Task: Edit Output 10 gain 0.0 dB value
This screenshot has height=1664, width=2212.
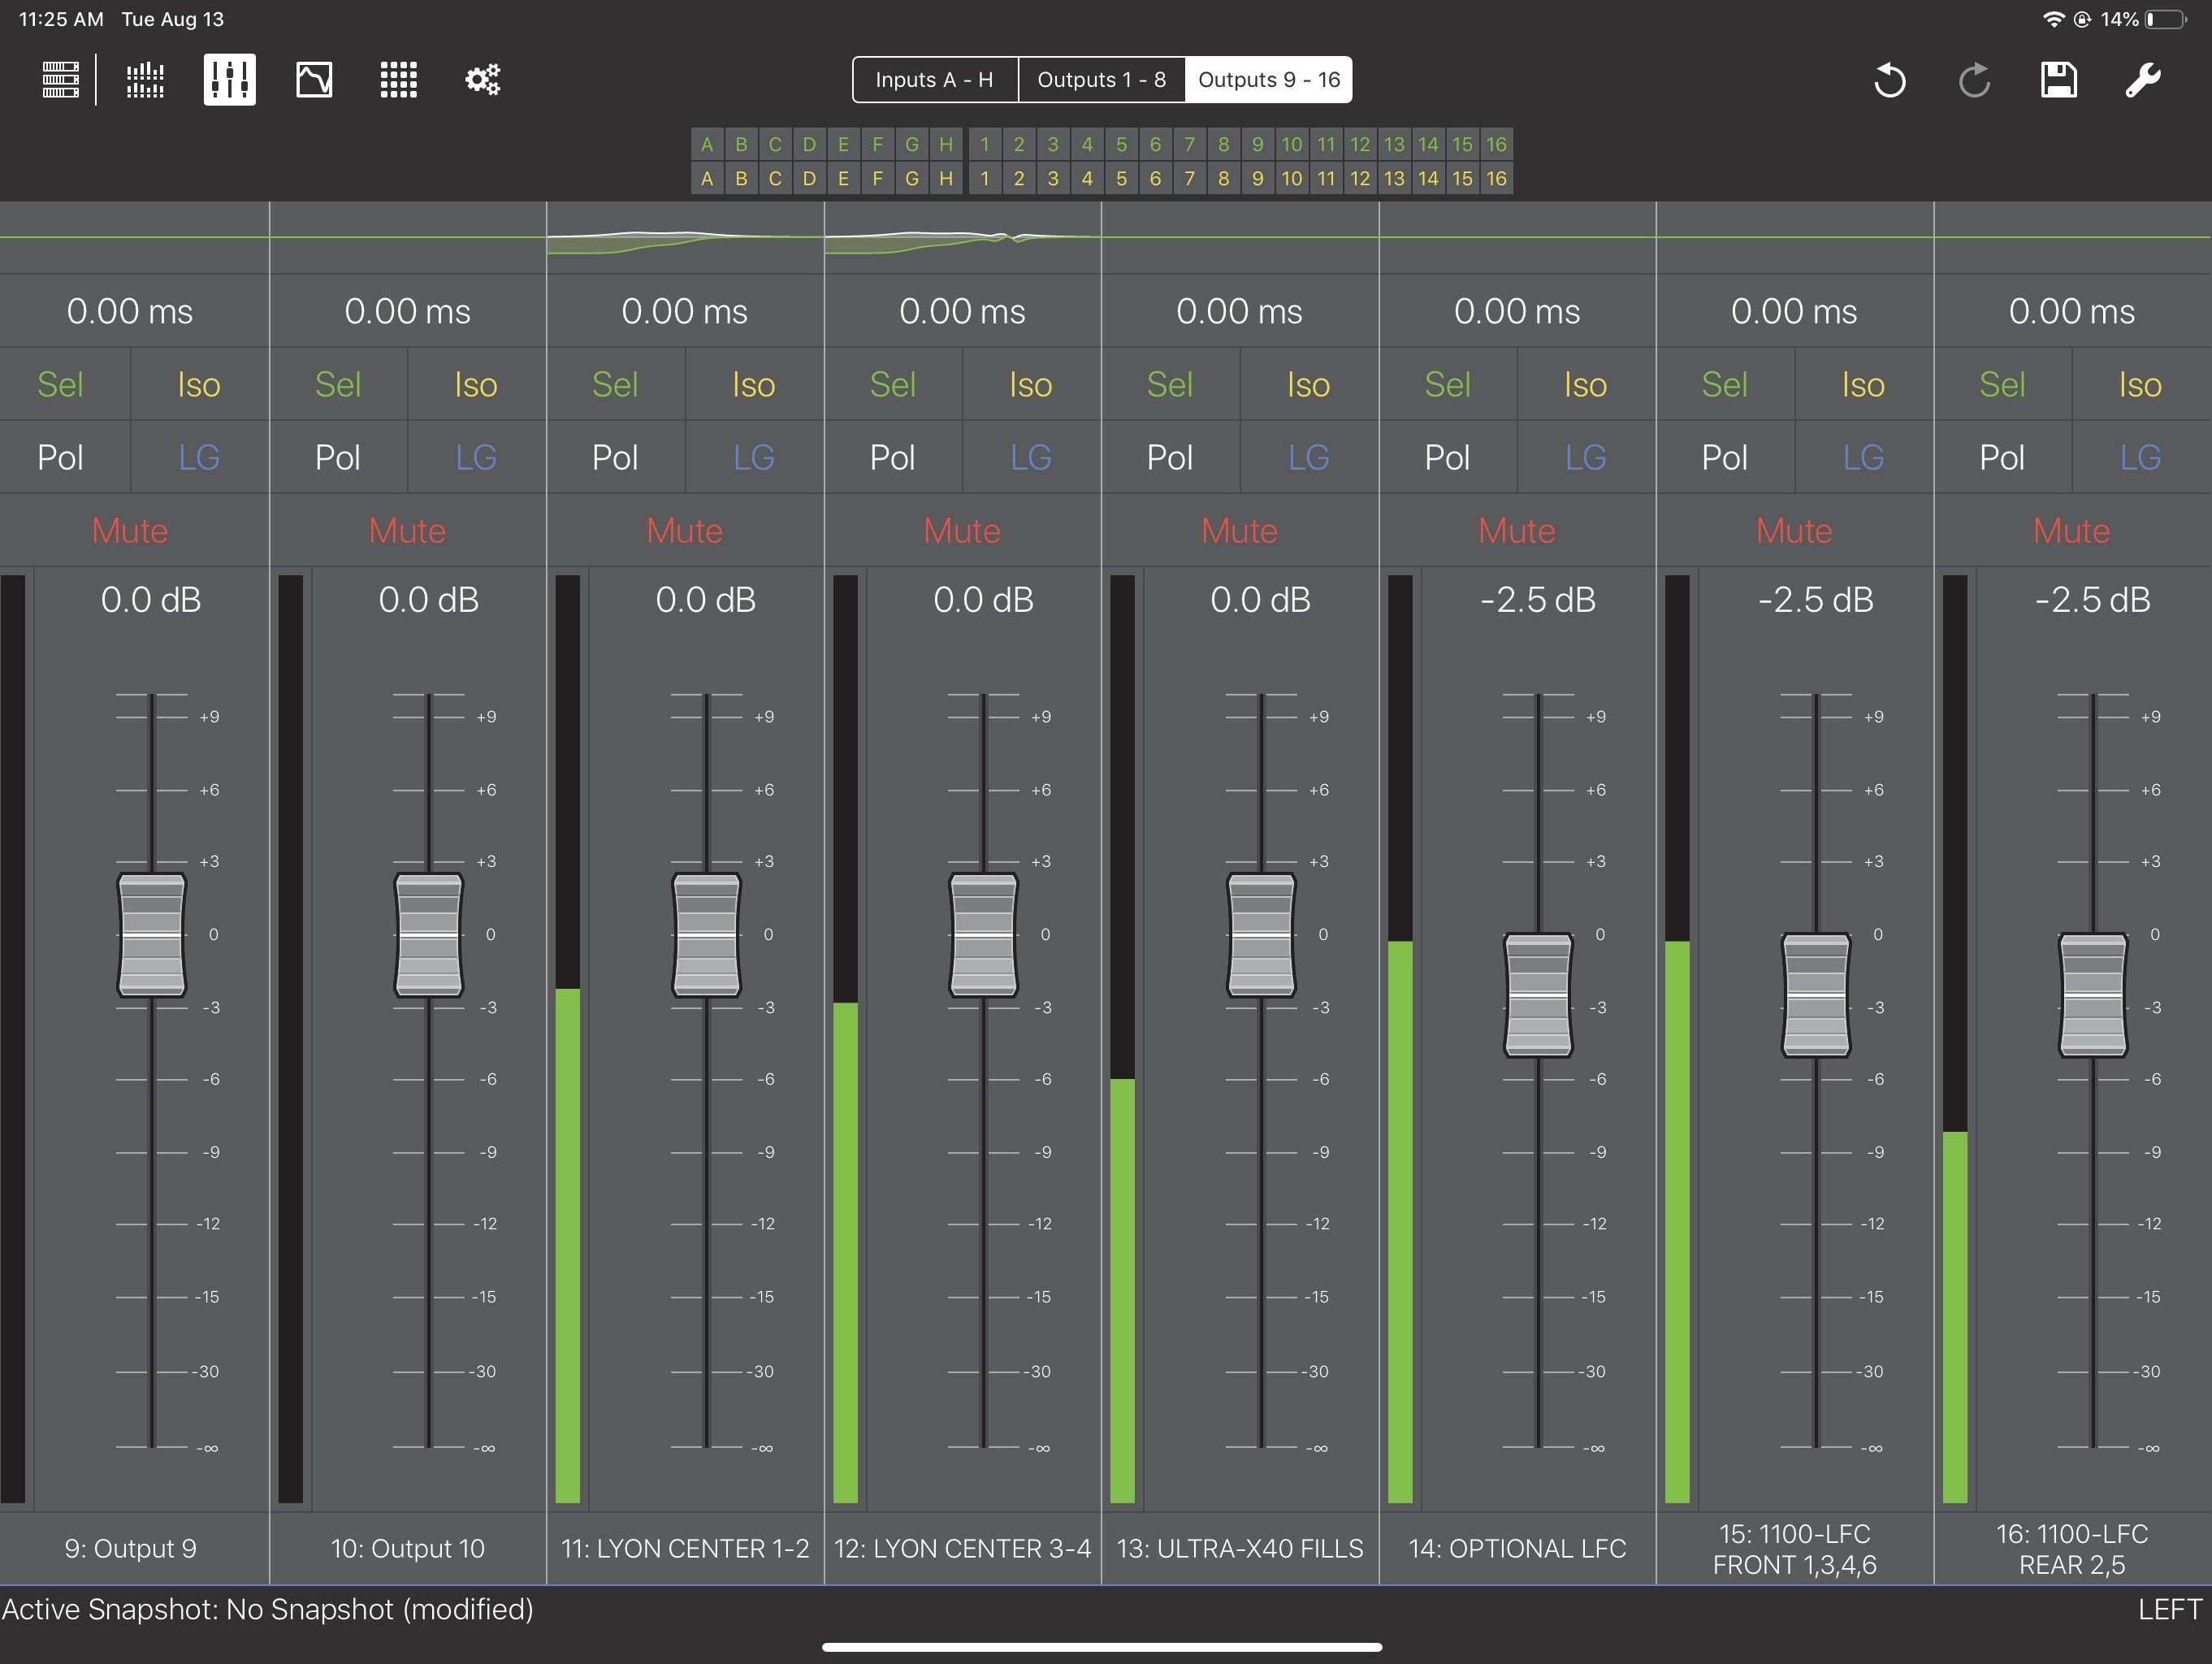Action: click(x=429, y=600)
